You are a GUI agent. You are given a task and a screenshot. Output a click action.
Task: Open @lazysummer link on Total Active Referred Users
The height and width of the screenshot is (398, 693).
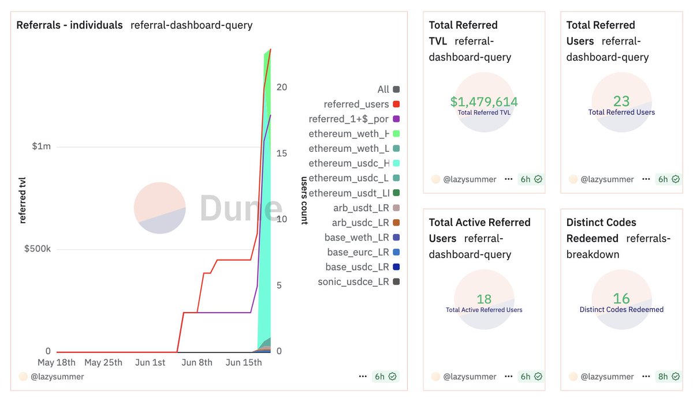point(470,377)
